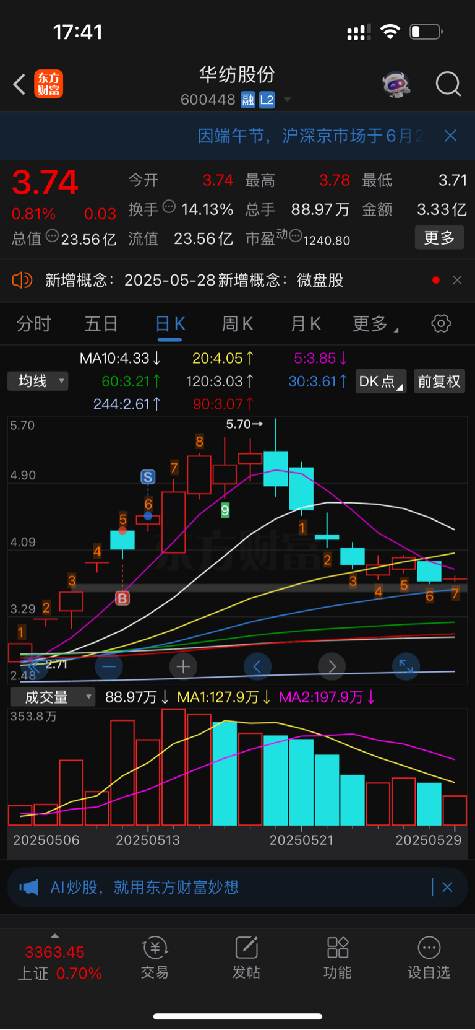Zoom out chart with minus button

point(109,666)
